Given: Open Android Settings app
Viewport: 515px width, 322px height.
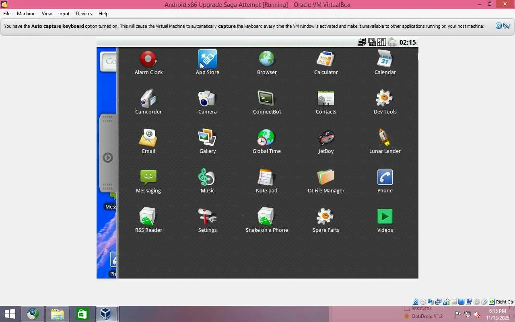Looking at the screenshot, I should click(208, 221).
